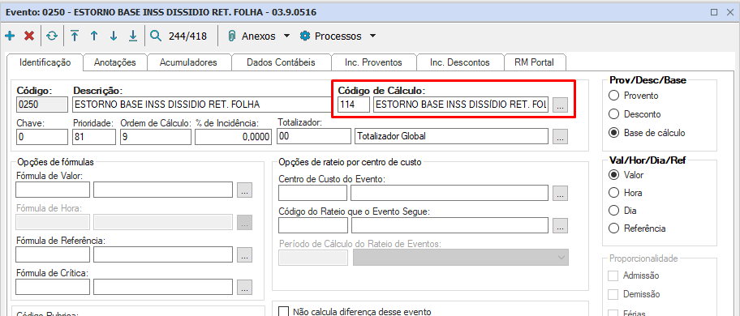Add a new record with plus icon

tap(10, 36)
